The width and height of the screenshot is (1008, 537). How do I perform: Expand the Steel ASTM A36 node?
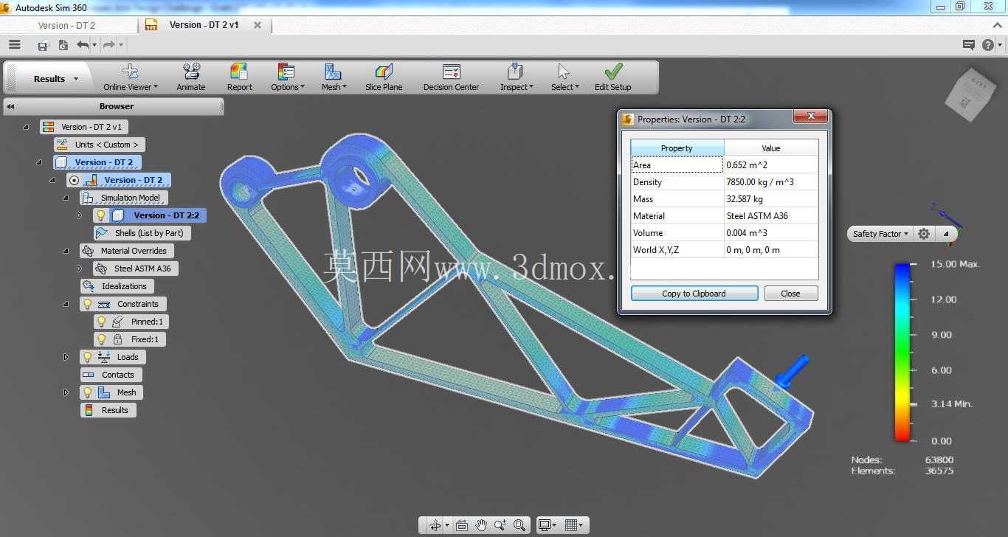[80, 268]
